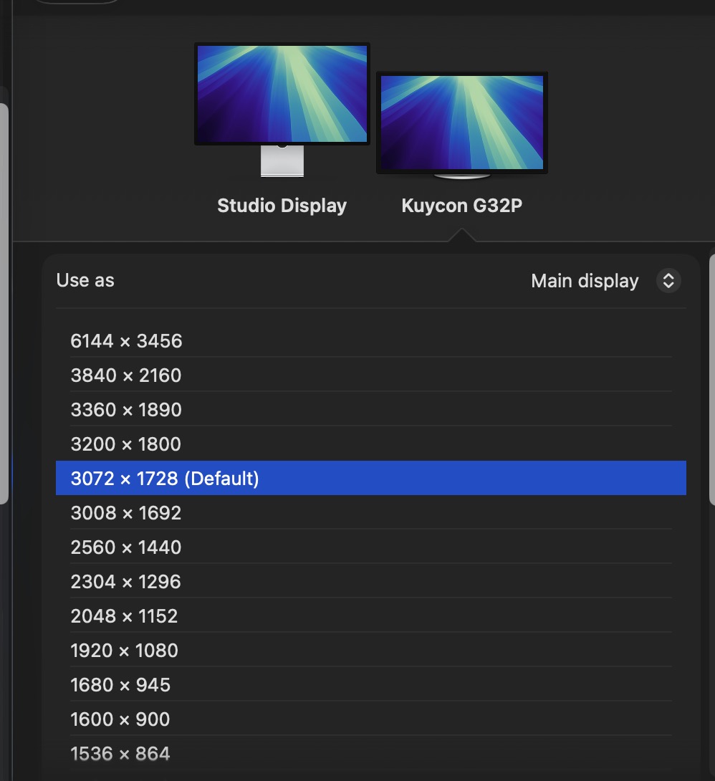Select the Studio Display monitor thumbnail
The image size is (715, 781).
pyautogui.click(x=282, y=94)
